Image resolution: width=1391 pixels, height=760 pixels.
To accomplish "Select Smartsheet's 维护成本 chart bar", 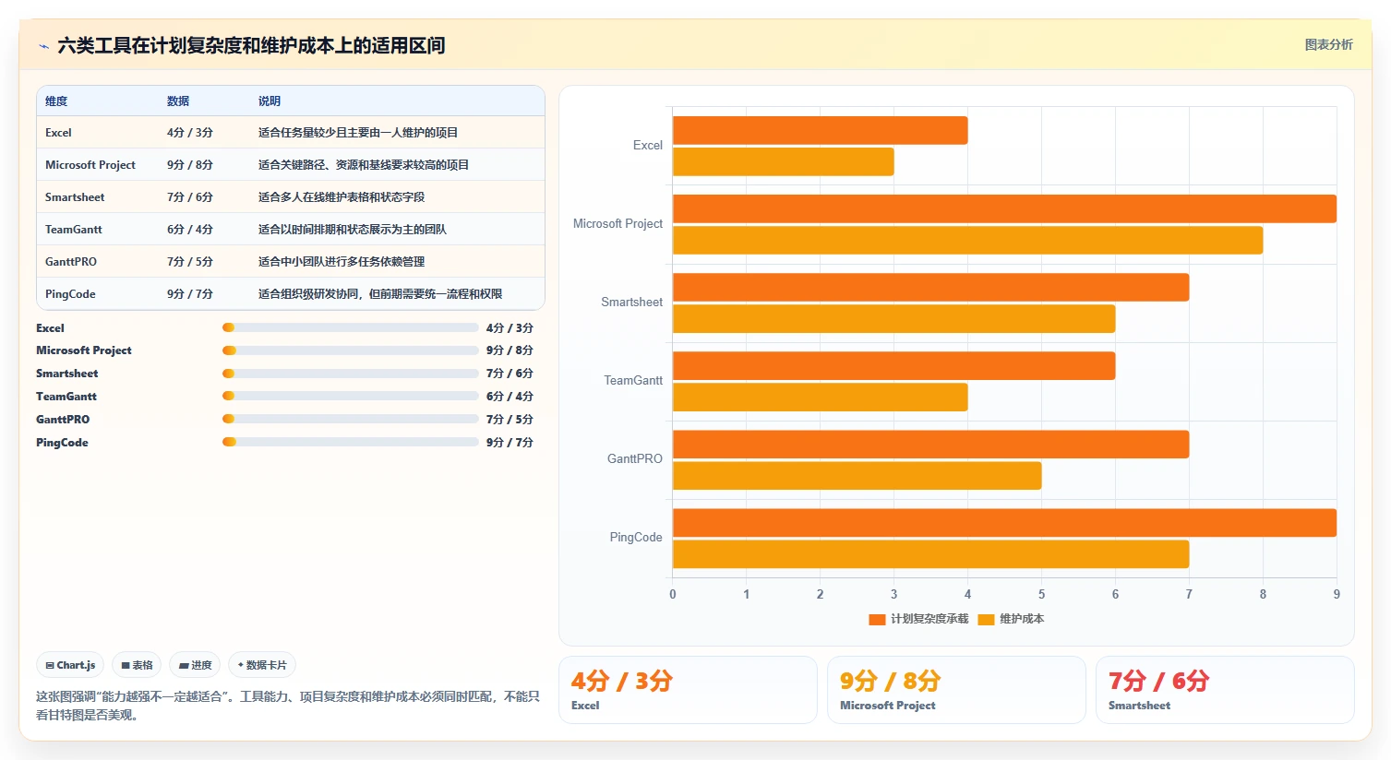I will [x=893, y=318].
